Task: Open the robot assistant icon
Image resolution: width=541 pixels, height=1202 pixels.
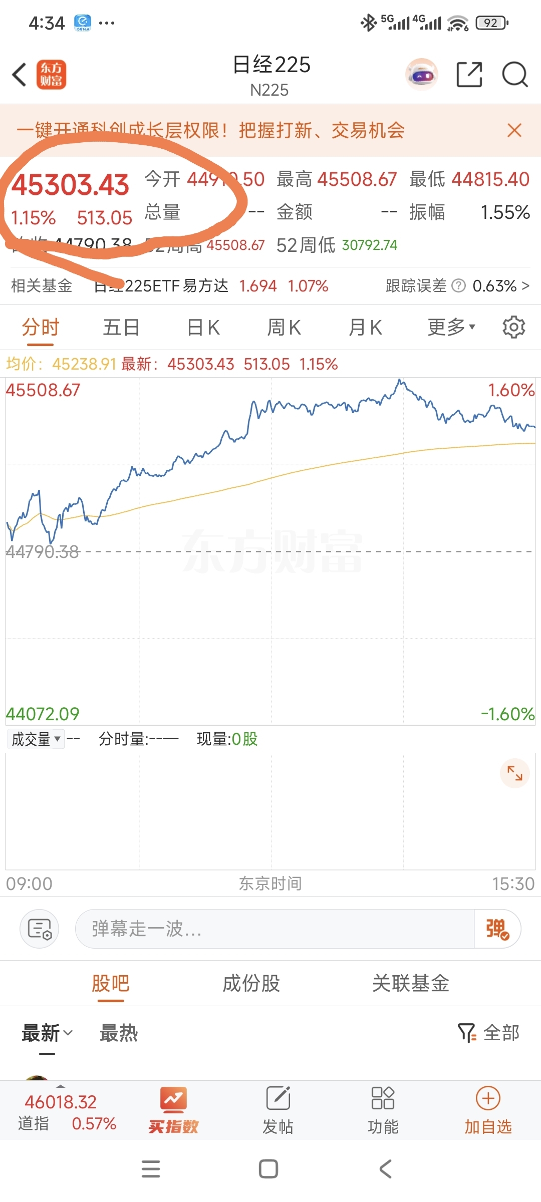Action: coord(422,75)
